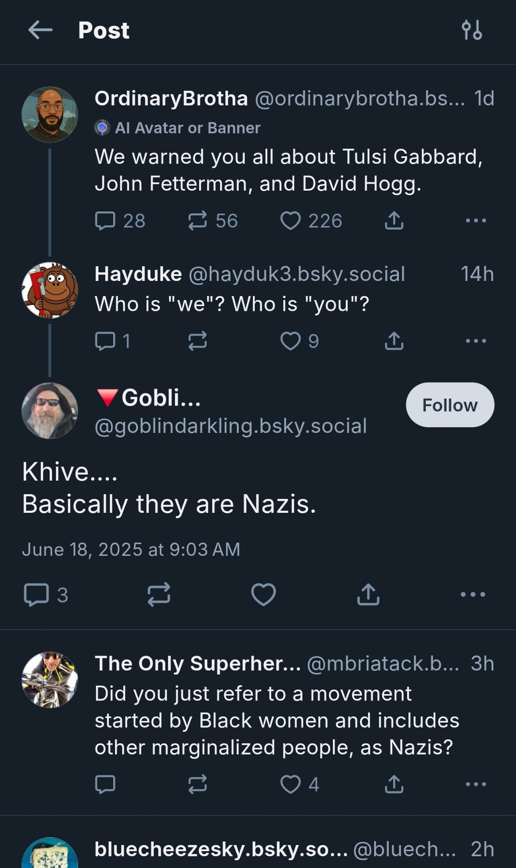Open the @goblindarkling.bsky.social profile handle
The width and height of the screenshot is (516, 868).
pos(230,426)
